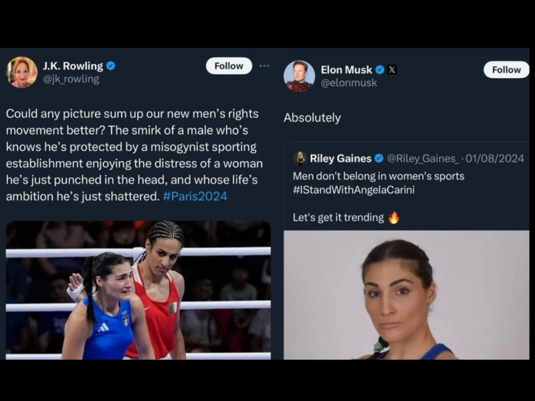Open the portrait photo in quoted tweet
The height and width of the screenshot is (401, 535).
coord(406,295)
